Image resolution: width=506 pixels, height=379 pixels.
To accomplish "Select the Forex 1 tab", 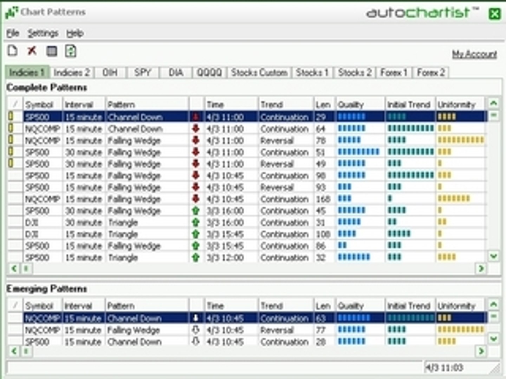I will [394, 73].
